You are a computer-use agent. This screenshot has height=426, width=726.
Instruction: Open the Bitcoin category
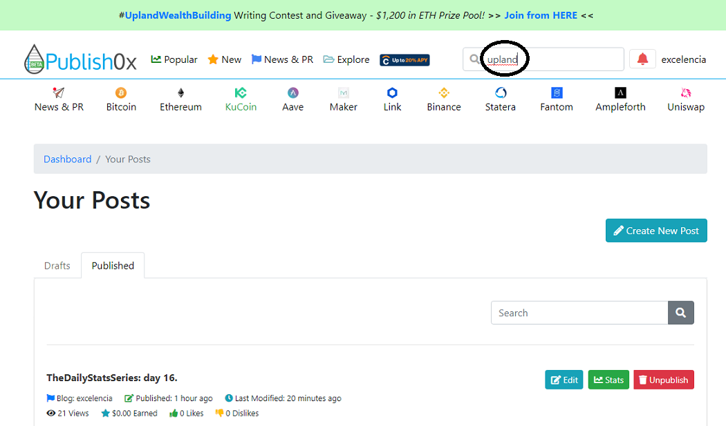point(121,99)
